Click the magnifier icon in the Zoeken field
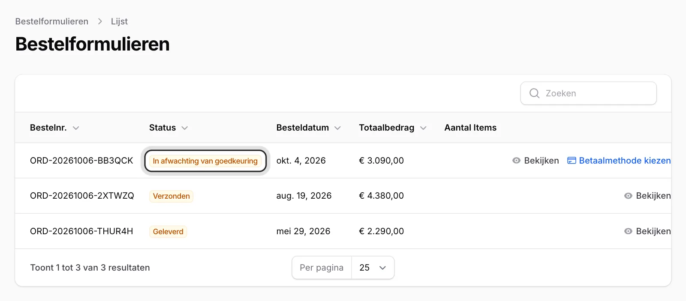This screenshot has height=301, width=686. pos(534,93)
